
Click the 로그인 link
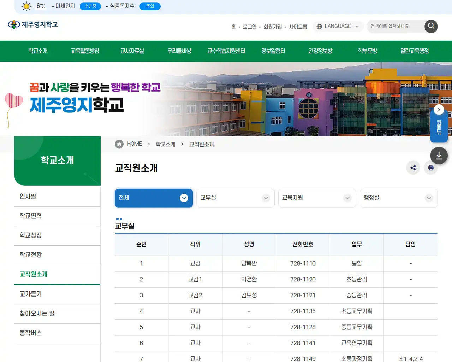[x=250, y=27]
